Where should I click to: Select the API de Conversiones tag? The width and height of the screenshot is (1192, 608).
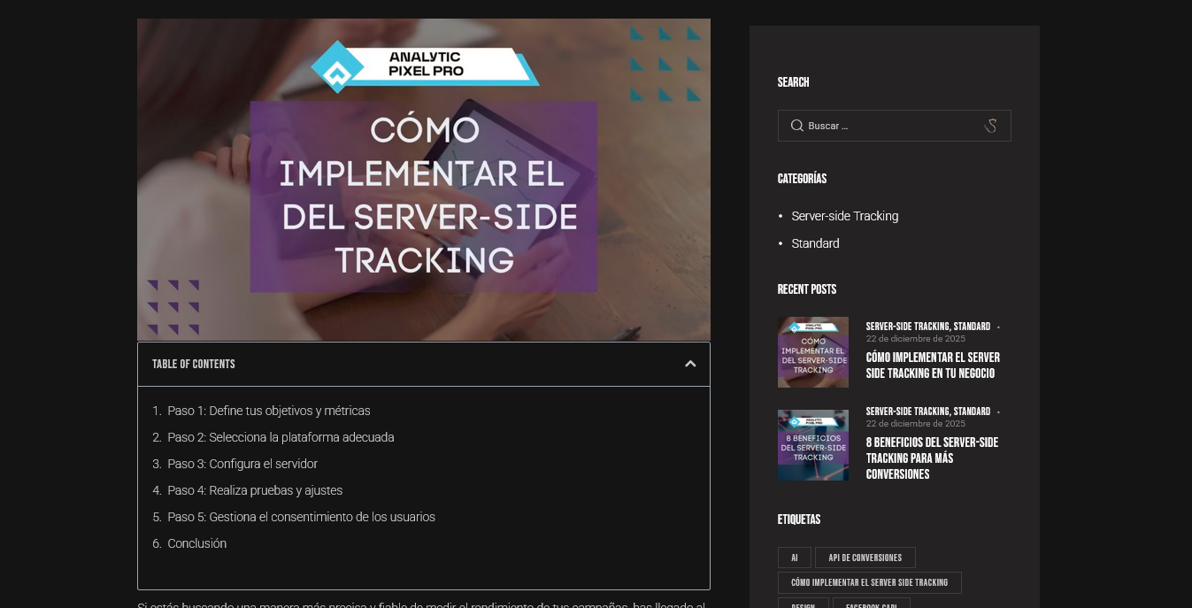click(x=865, y=558)
